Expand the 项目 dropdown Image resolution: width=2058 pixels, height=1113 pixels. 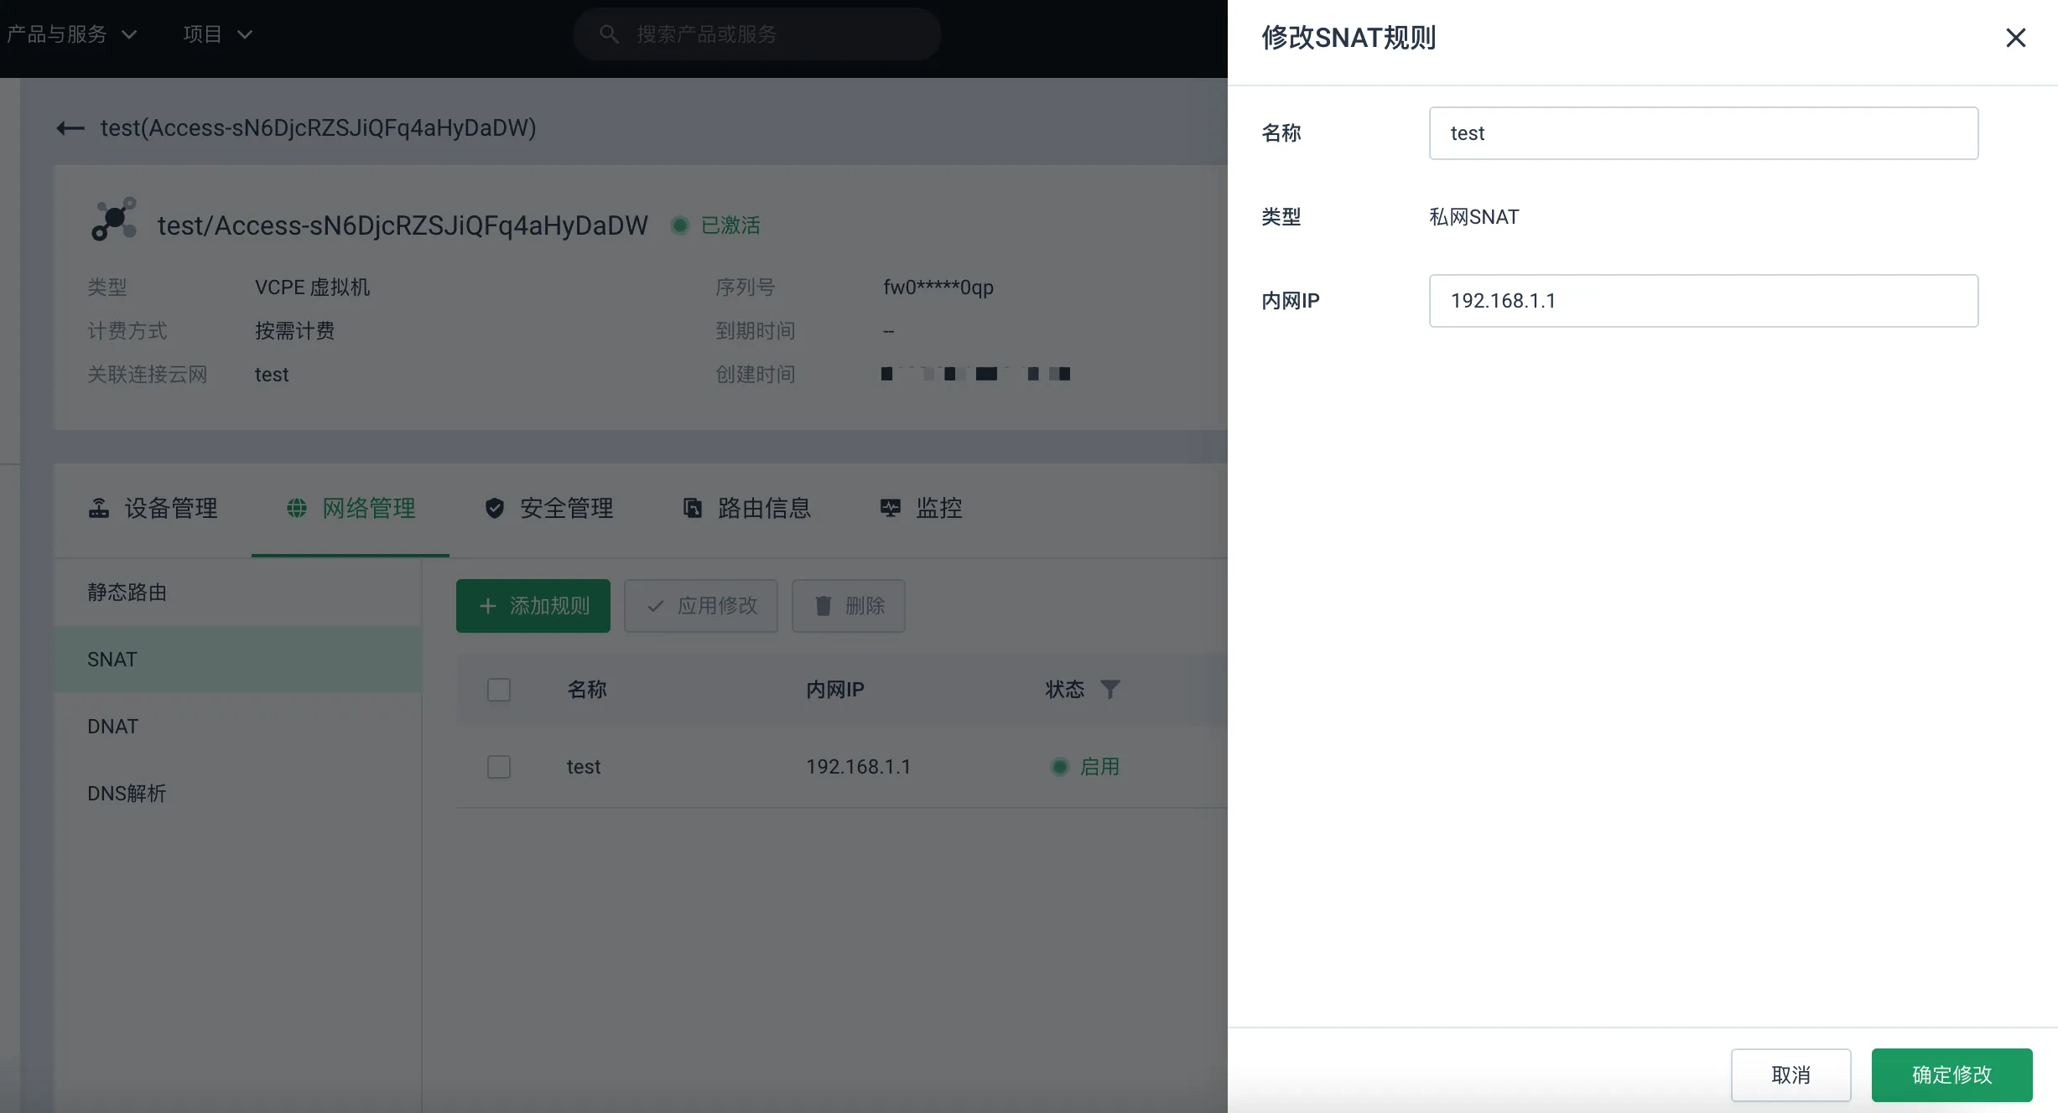pos(218,34)
